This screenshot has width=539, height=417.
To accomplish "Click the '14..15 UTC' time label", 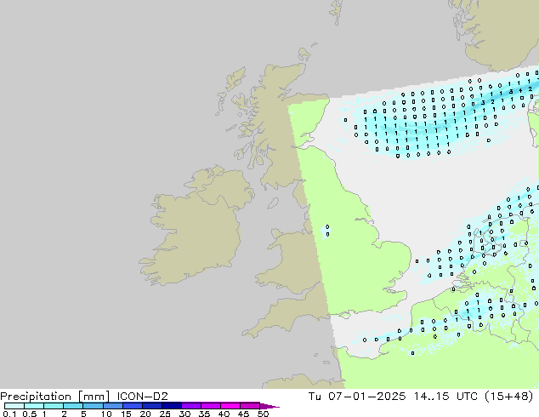I will tap(445, 397).
